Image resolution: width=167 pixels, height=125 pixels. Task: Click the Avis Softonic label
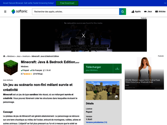pos(8,80)
